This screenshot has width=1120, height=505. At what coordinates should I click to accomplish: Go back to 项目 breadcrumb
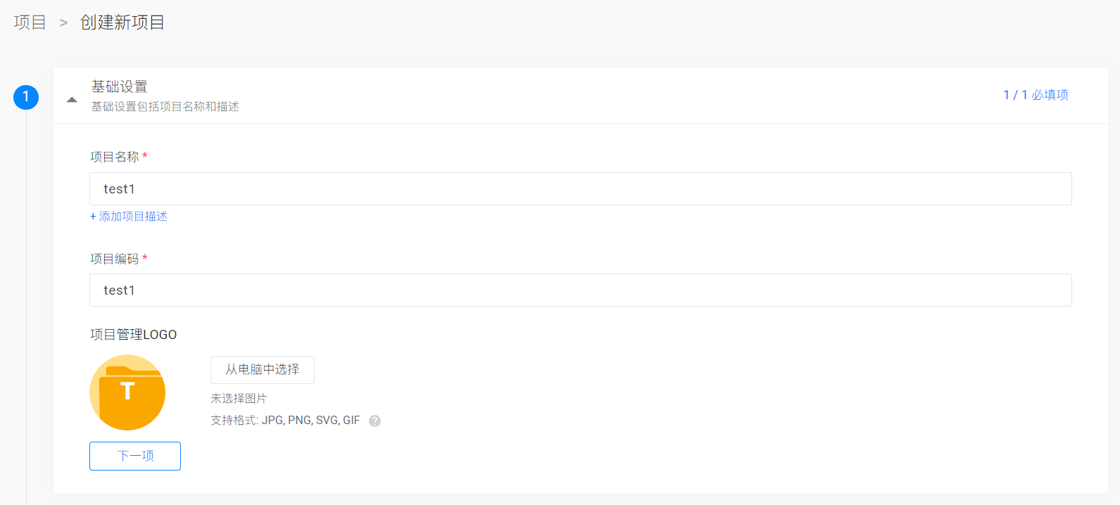tap(30, 23)
